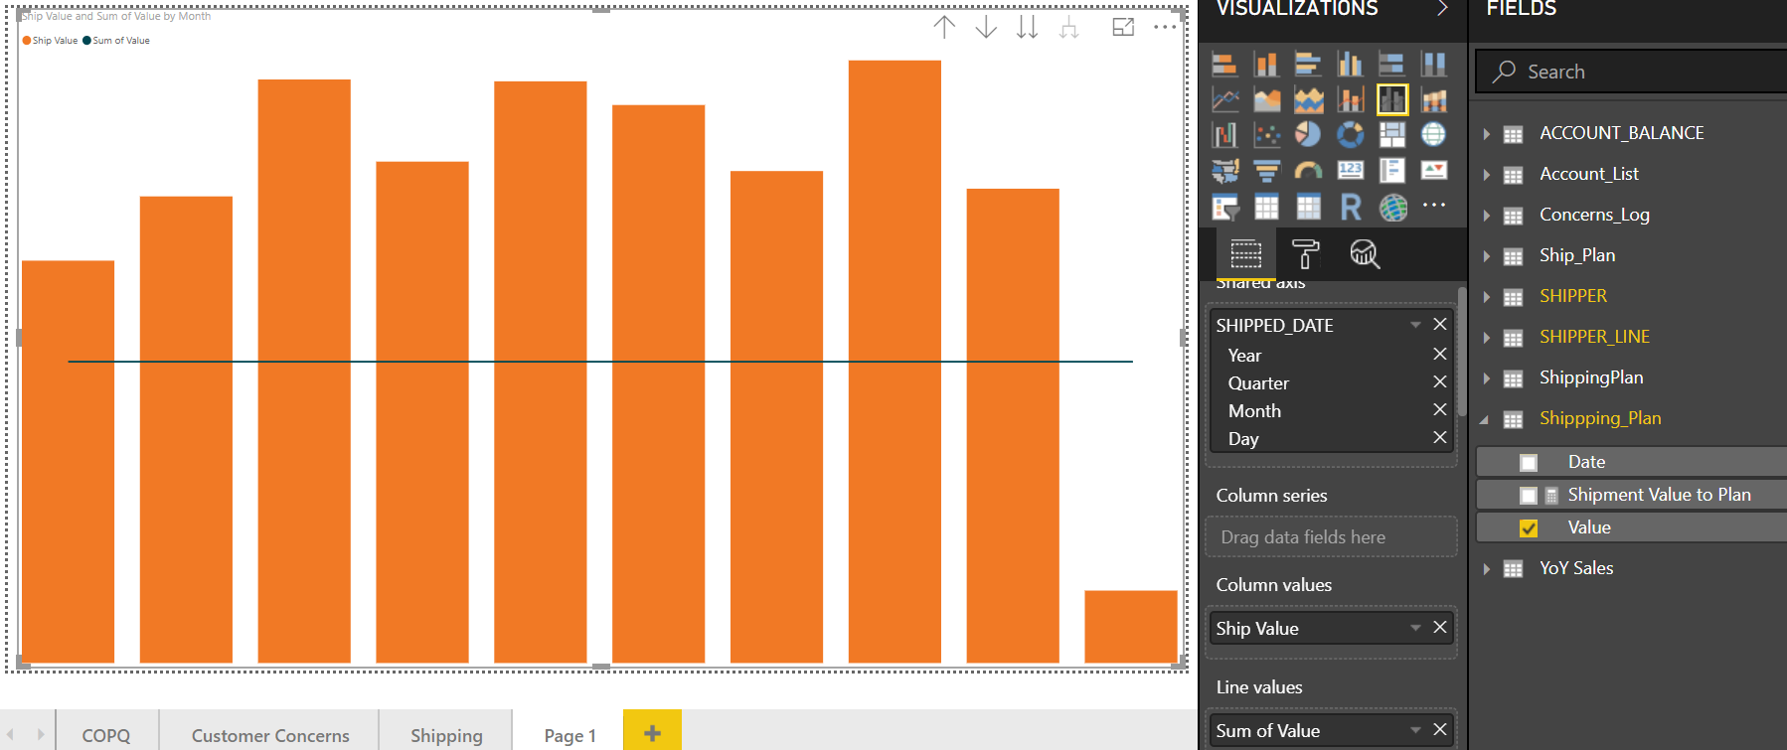Add a new report page

[652, 733]
